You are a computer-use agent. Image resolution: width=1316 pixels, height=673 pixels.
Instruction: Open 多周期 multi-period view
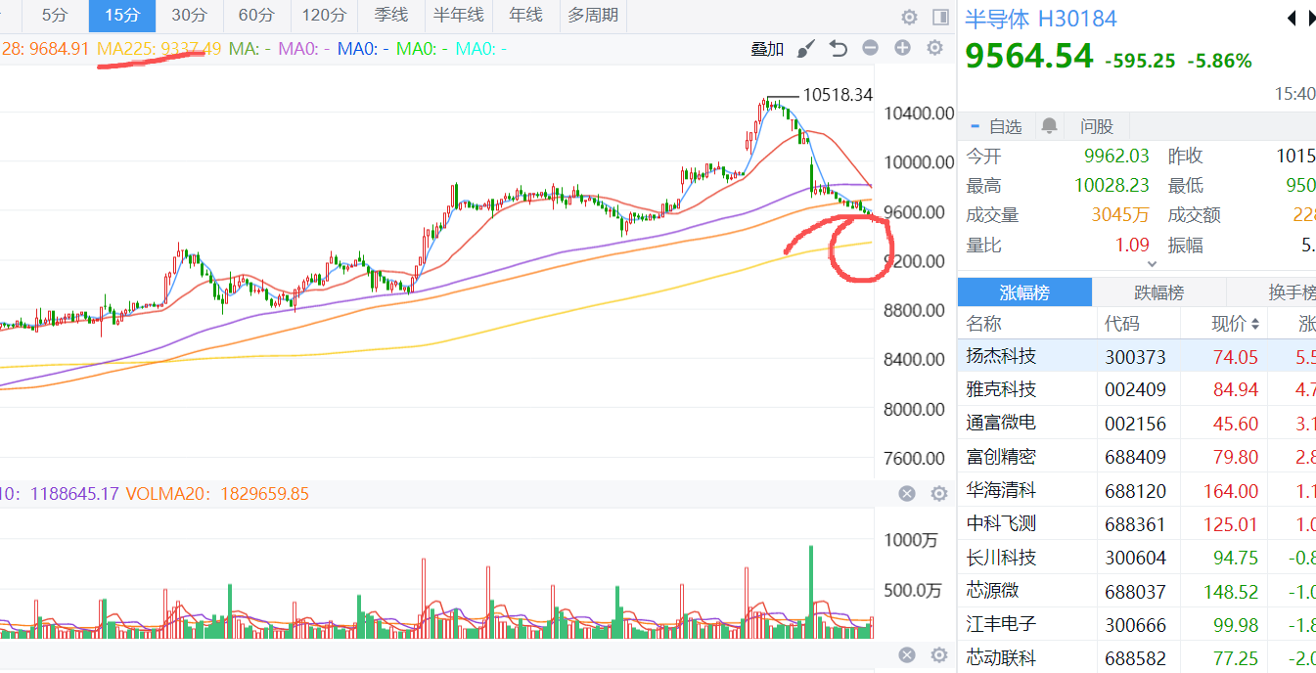[593, 16]
